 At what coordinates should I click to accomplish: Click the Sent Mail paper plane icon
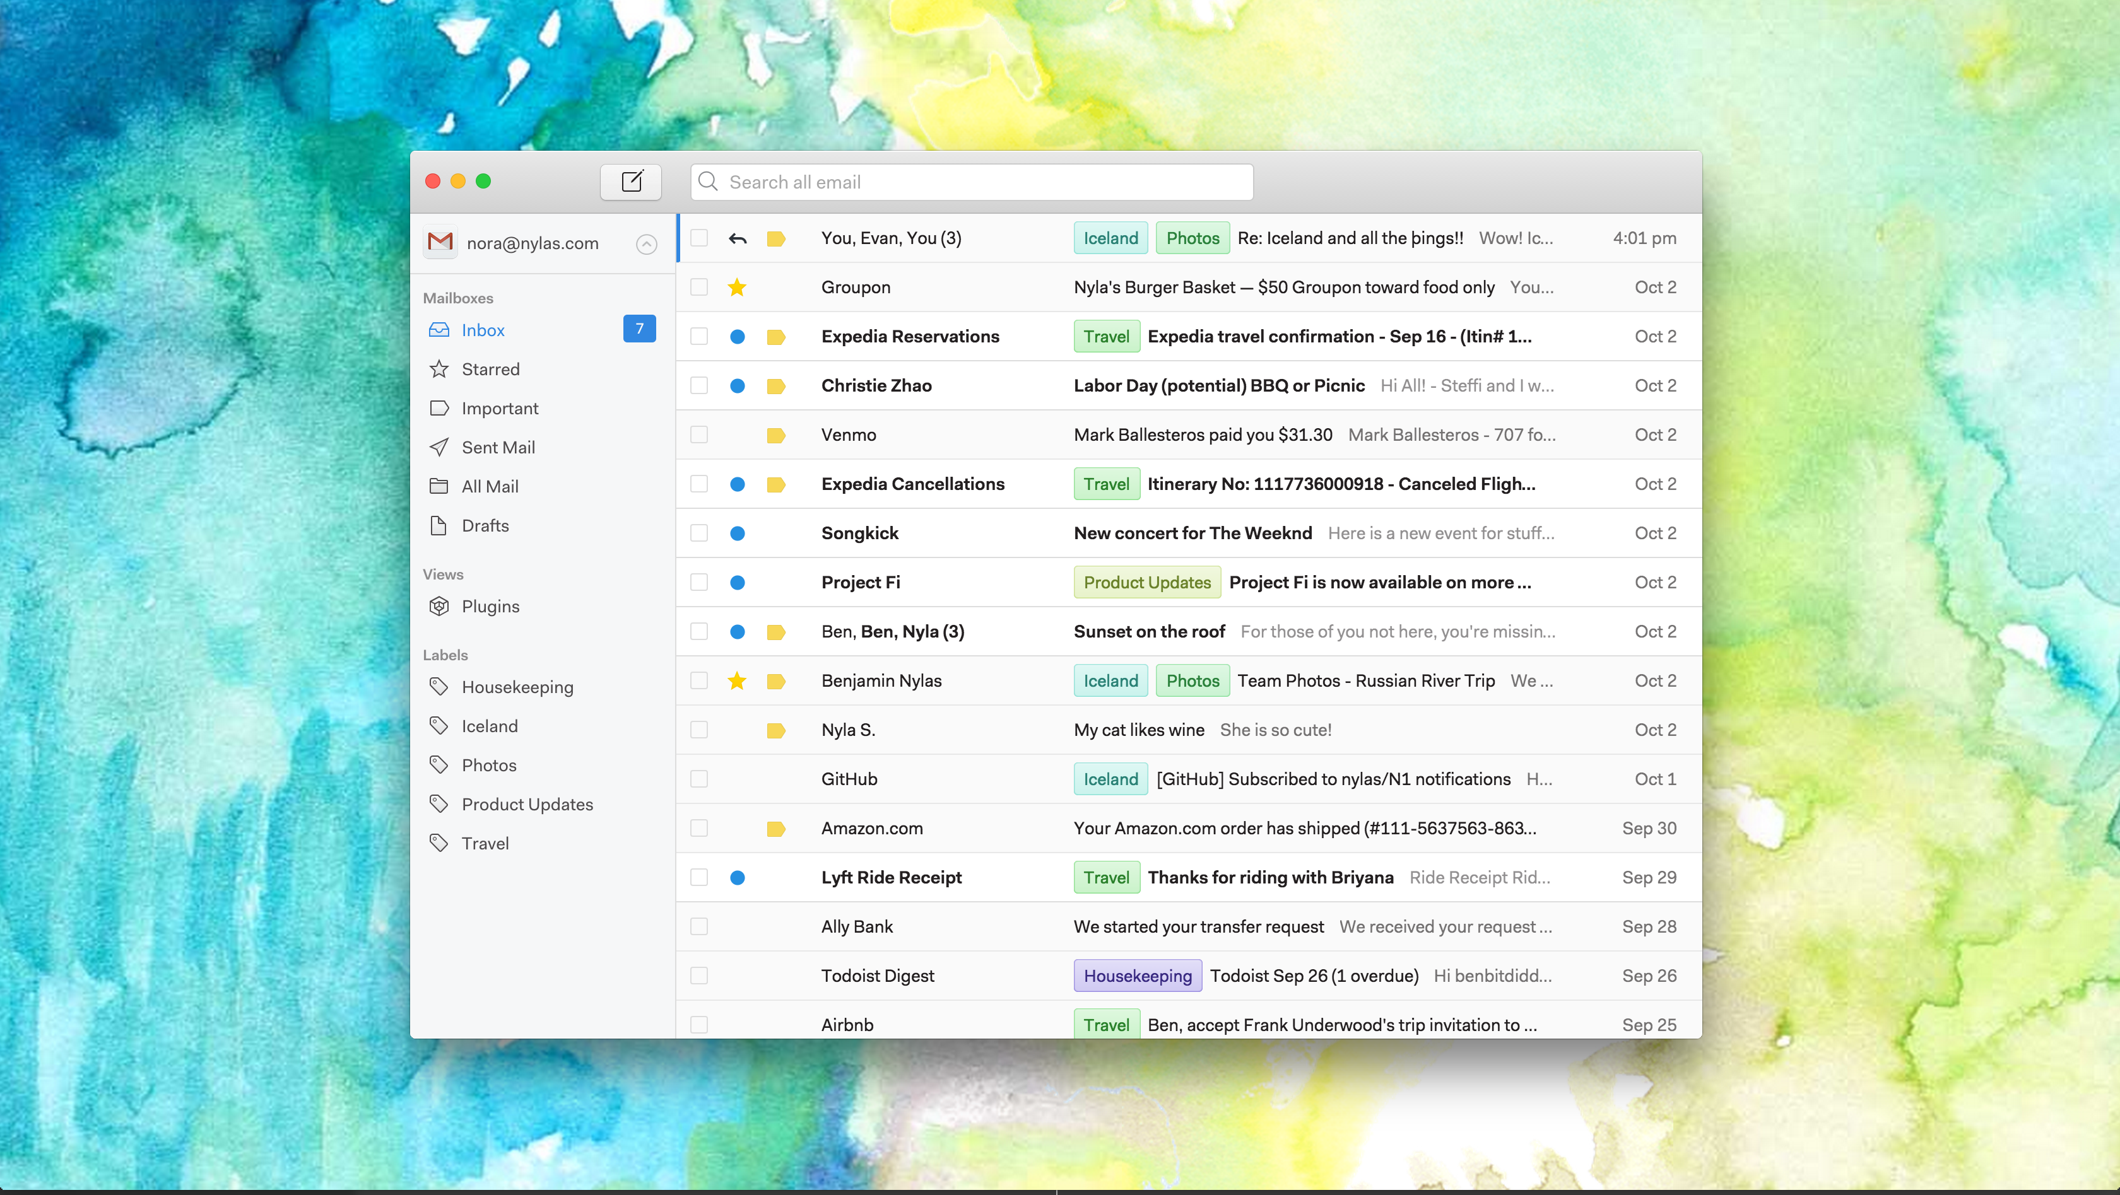(x=440, y=447)
